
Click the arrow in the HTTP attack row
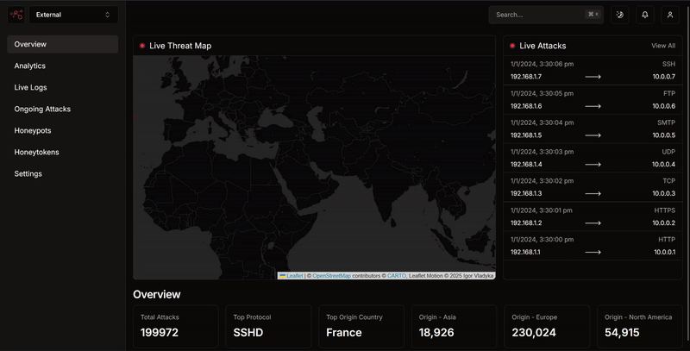(x=593, y=252)
